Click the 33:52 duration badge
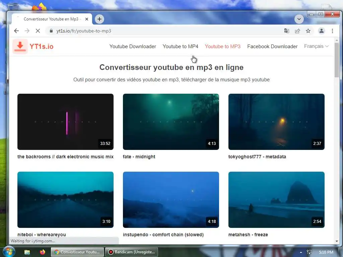The width and height of the screenshot is (343, 257). [x=105, y=143]
